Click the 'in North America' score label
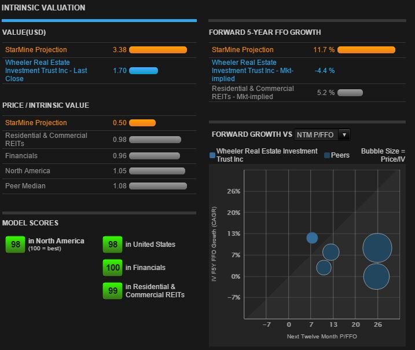This screenshot has height=350, width=415. (56, 241)
